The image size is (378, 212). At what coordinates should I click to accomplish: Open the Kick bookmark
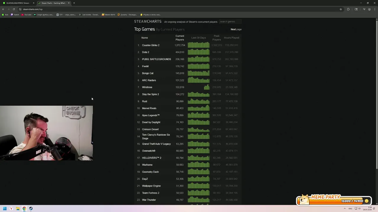point(5,14)
